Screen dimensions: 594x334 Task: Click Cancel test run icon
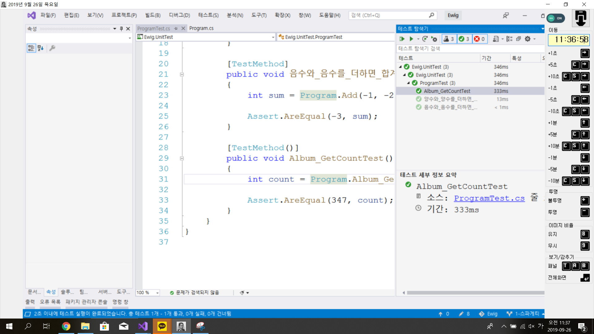pos(434,39)
